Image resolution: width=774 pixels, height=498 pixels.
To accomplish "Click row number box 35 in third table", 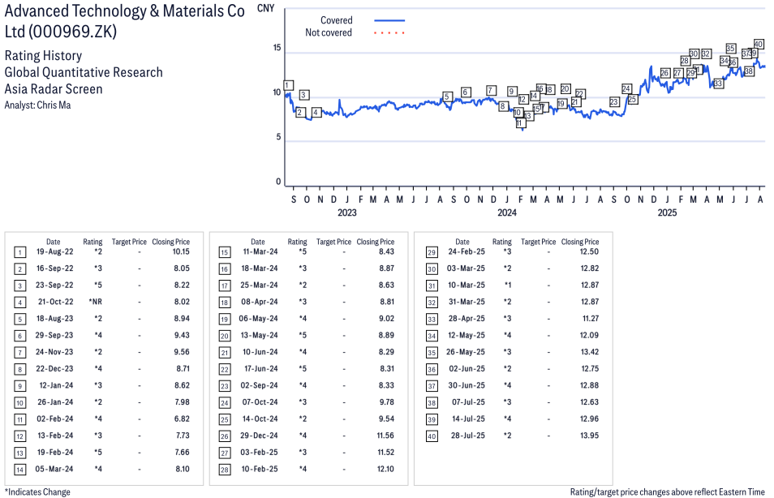I will 432,353.
